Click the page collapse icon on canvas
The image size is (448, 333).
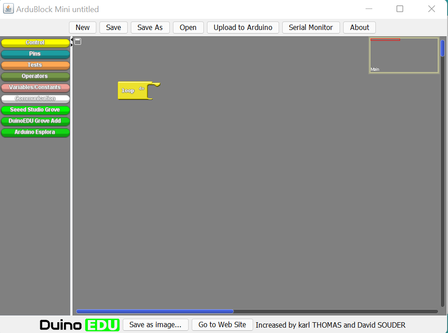coord(78,42)
